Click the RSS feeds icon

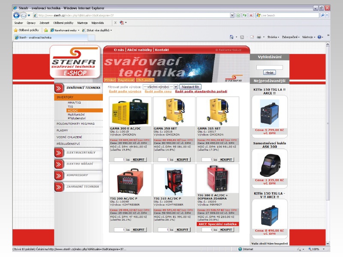click(242, 37)
